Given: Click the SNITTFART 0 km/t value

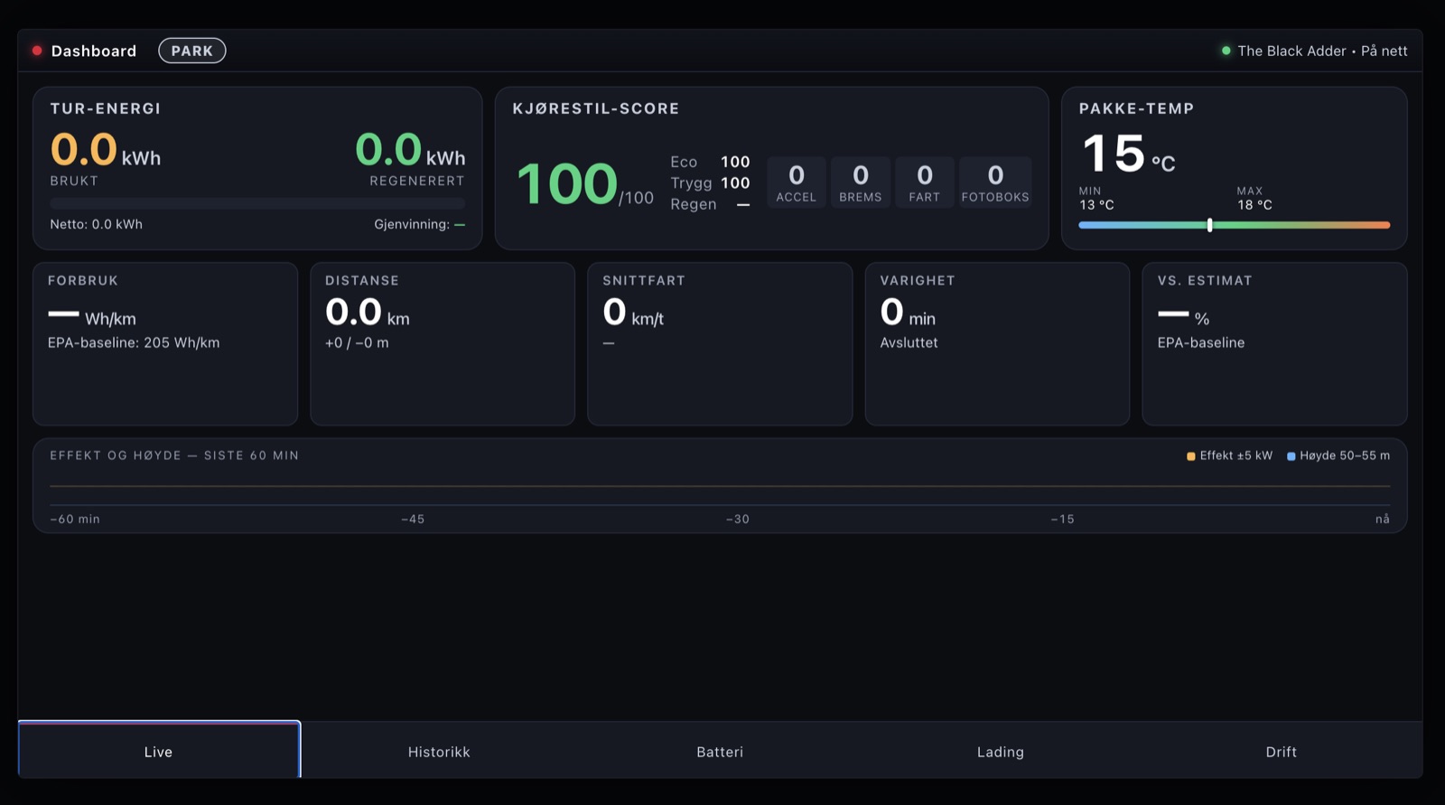Looking at the screenshot, I should pos(633,313).
